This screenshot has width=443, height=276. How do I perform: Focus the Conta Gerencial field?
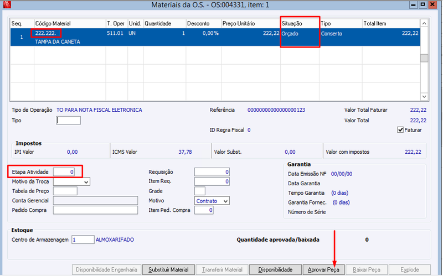click(x=95, y=201)
